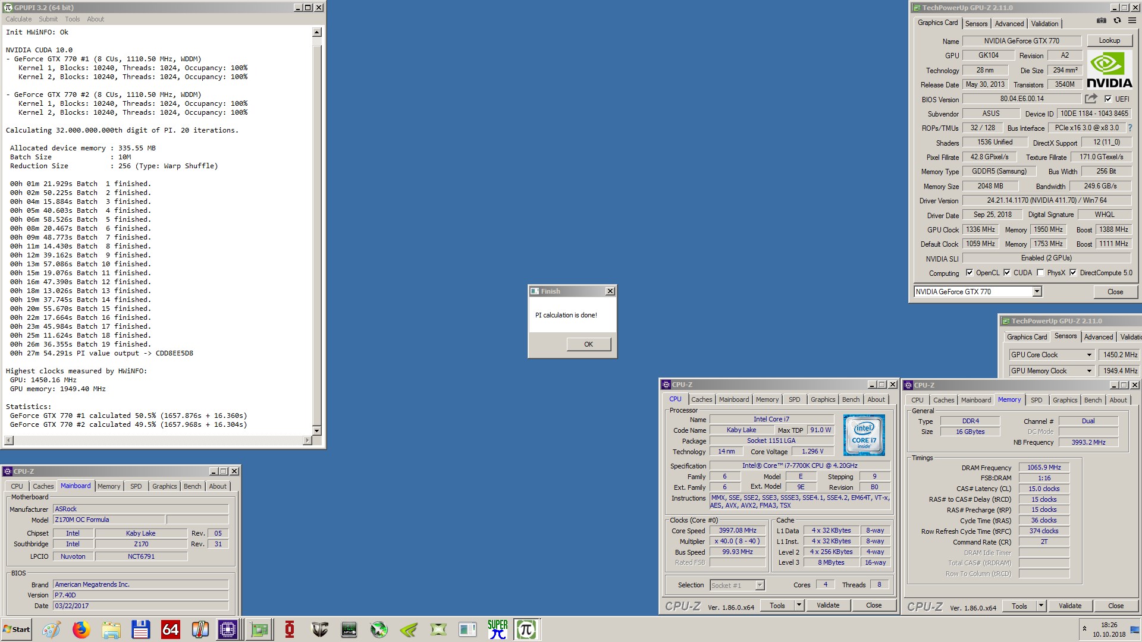Click the Close button in GPU-Z
This screenshot has height=642, width=1142.
(1115, 292)
